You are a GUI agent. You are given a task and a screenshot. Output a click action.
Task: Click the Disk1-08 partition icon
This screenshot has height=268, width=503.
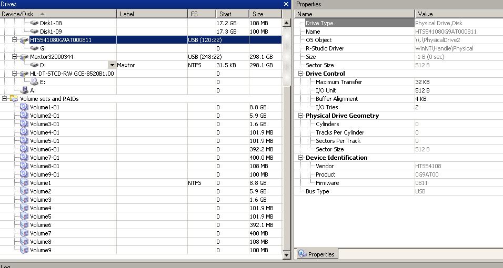(x=34, y=23)
